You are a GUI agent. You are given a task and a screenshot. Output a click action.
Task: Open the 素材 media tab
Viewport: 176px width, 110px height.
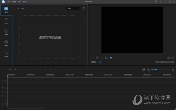point(6,10)
